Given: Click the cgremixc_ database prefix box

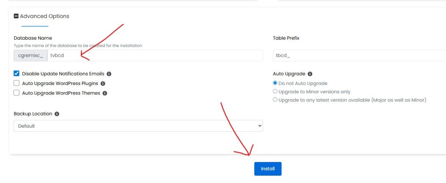Looking at the screenshot, I should (x=30, y=55).
